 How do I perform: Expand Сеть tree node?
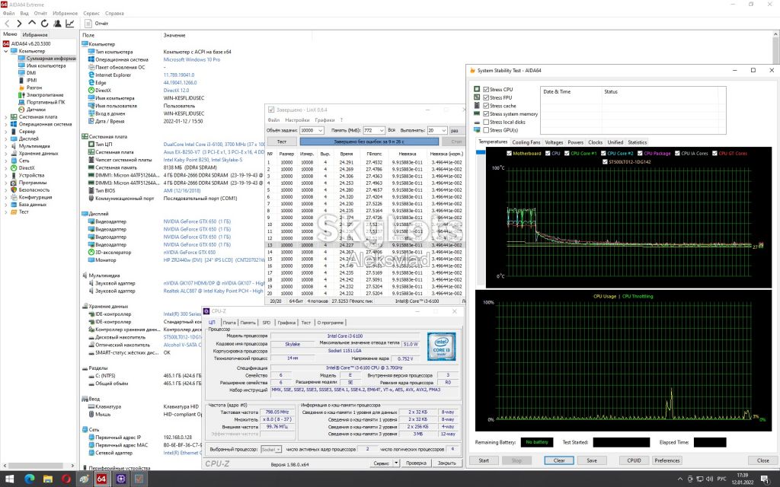6,161
